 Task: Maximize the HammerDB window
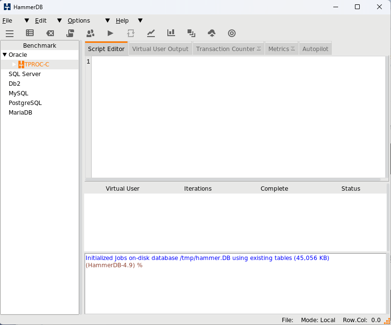tap(357, 7)
